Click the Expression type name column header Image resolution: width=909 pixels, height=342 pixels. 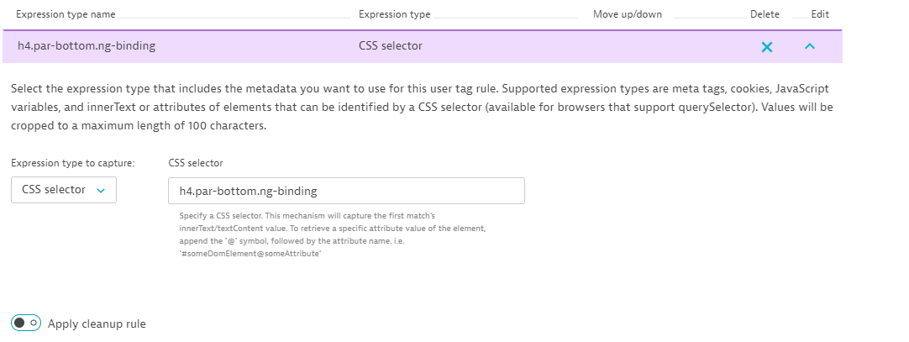[x=66, y=14]
